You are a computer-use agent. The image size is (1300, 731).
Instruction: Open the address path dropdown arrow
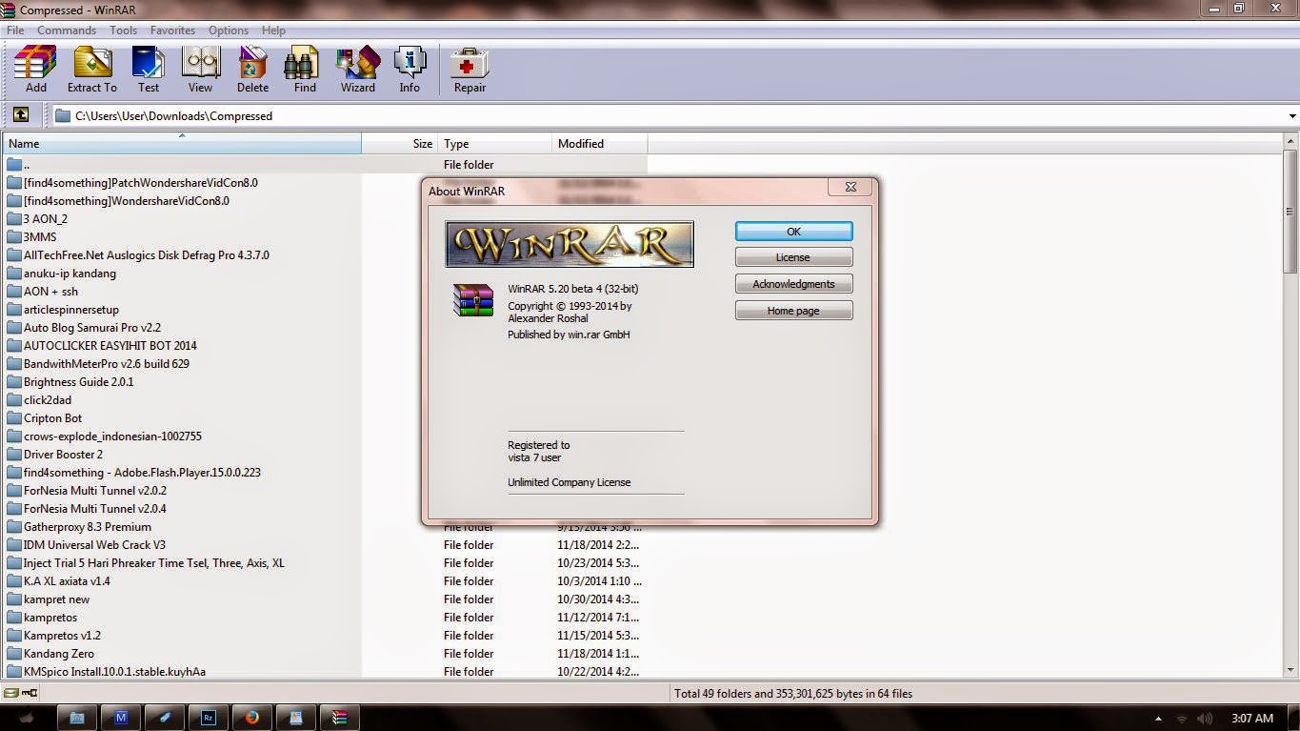pos(1292,116)
